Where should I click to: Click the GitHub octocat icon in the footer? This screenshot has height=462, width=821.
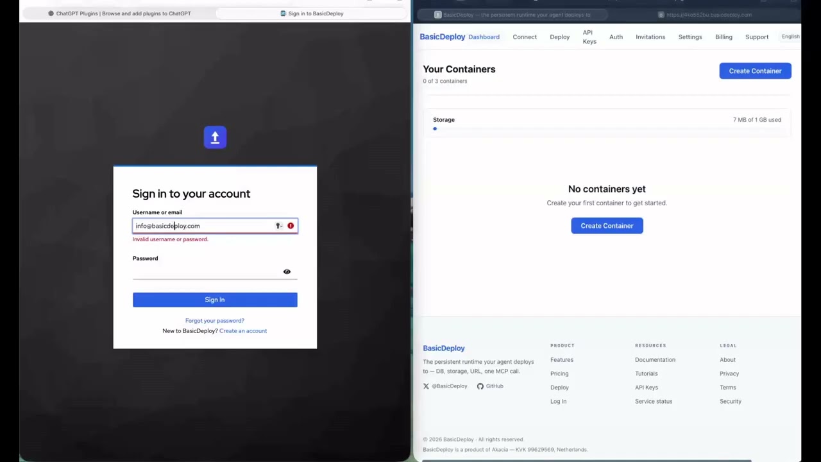[x=480, y=386]
